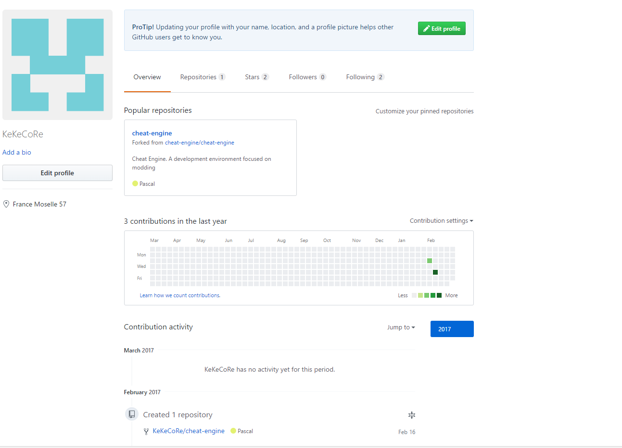Switch to the Stars tab
The height and width of the screenshot is (448, 622).
pos(257,77)
